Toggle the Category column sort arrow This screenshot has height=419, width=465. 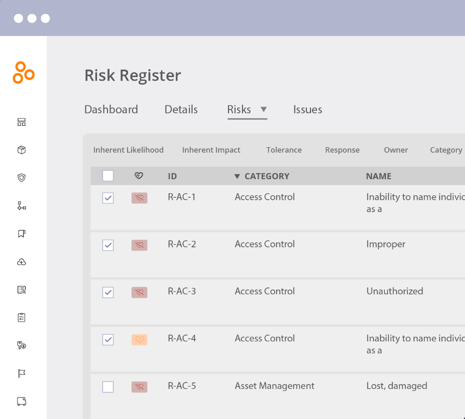pos(236,176)
